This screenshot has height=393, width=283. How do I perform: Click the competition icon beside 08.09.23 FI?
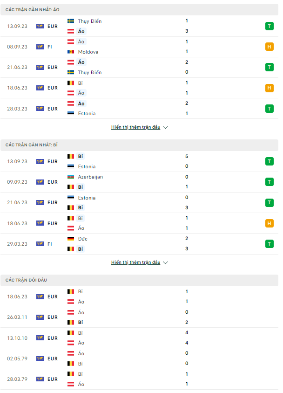40,47
